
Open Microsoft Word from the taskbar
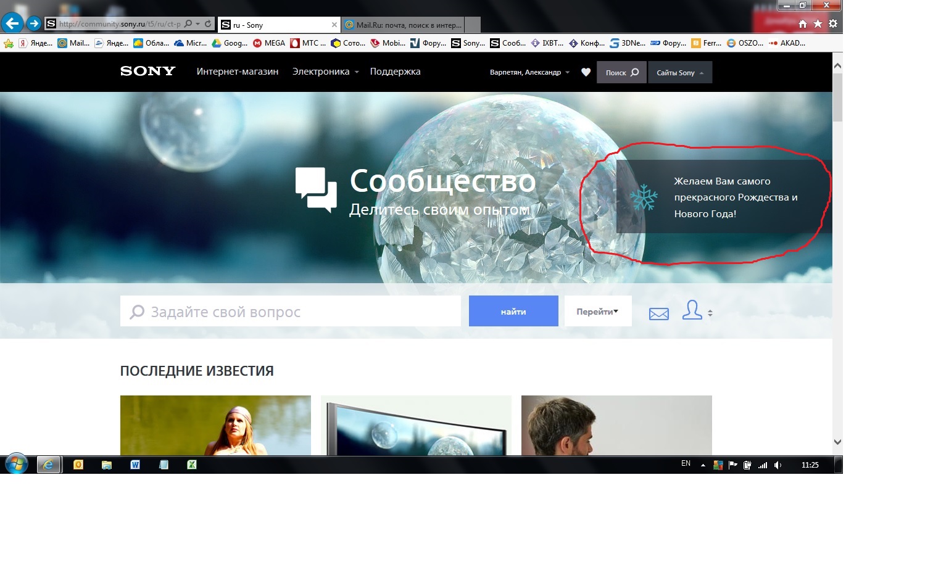(135, 465)
